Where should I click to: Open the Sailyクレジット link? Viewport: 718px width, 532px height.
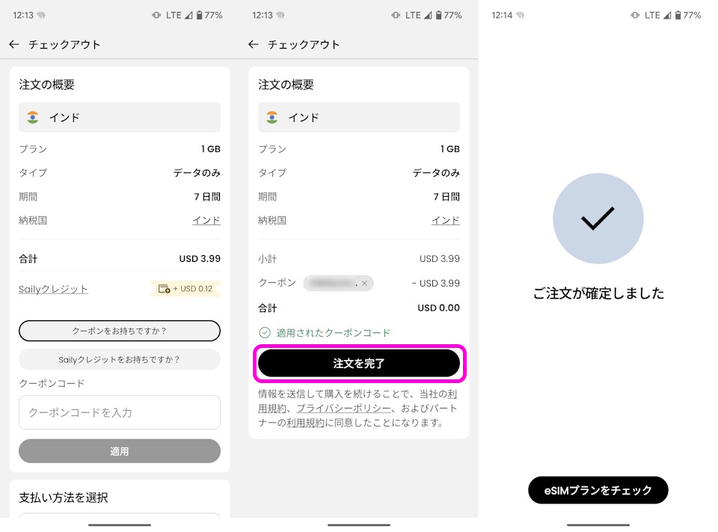tap(53, 289)
